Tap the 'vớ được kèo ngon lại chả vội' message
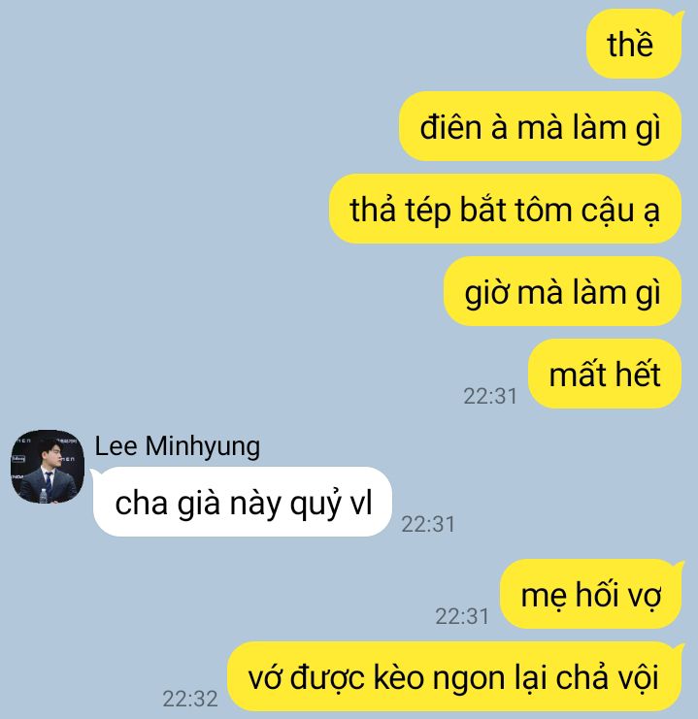Image resolution: width=698 pixels, height=719 pixels. pyautogui.click(x=454, y=677)
